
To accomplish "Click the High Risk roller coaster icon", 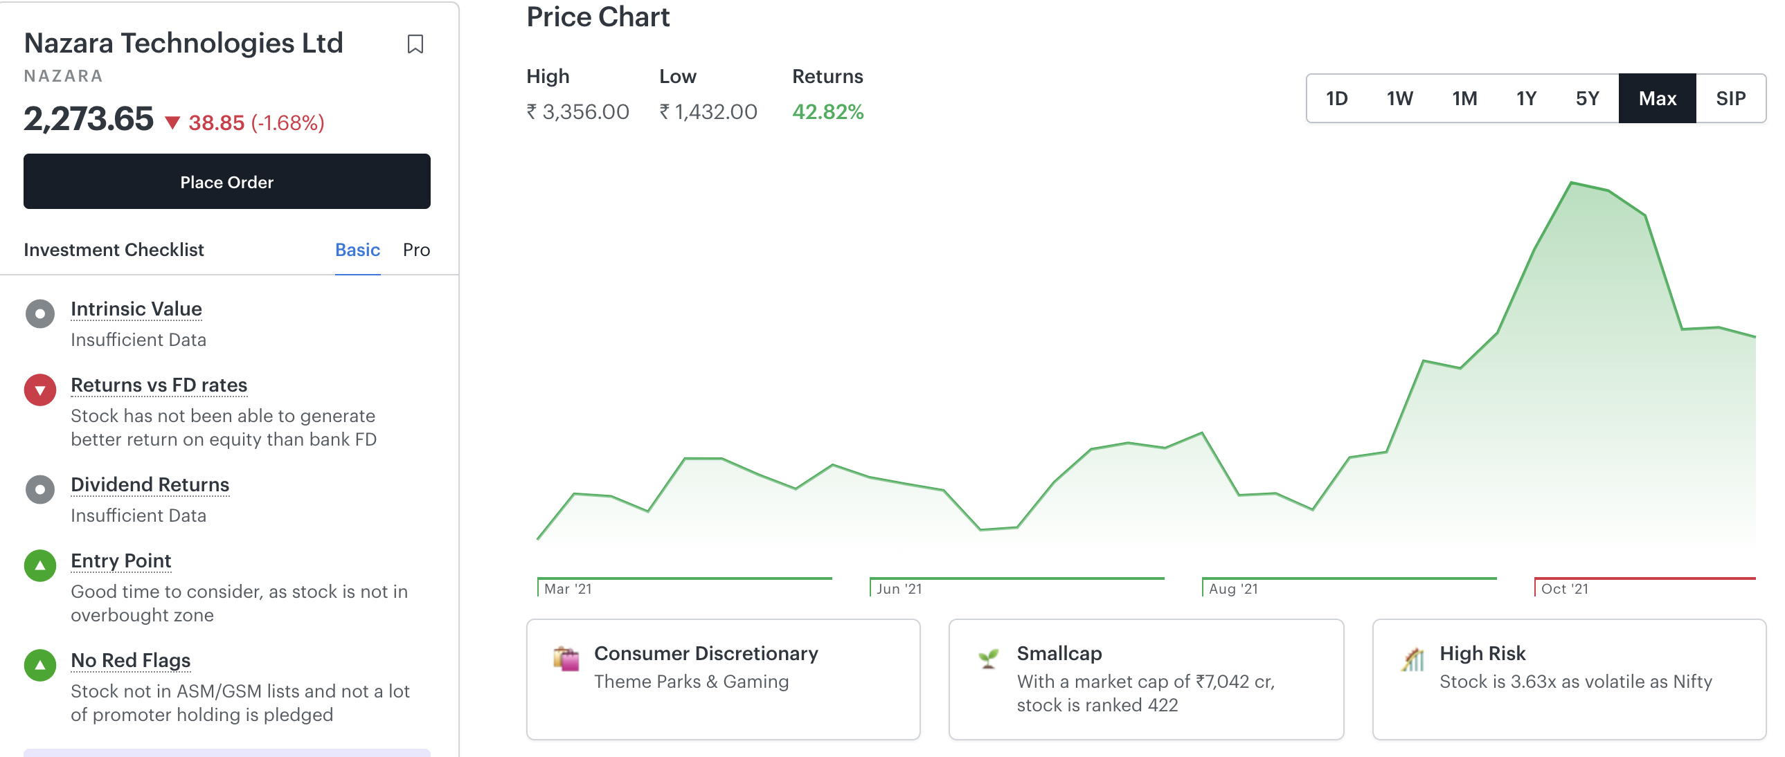I will pyautogui.click(x=1412, y=659).
